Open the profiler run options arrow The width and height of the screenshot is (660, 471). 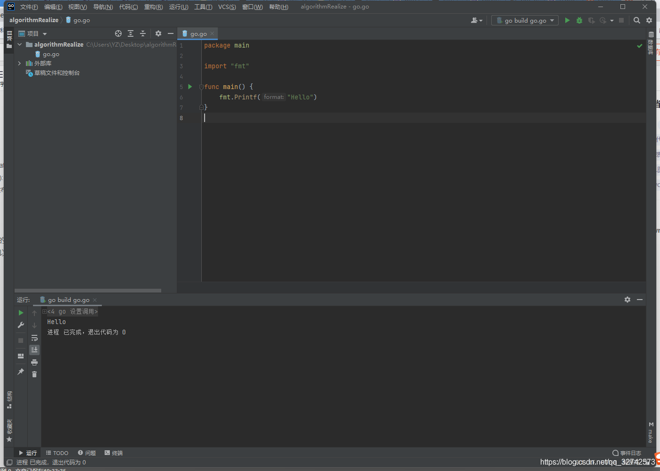[x=612, y=20]
